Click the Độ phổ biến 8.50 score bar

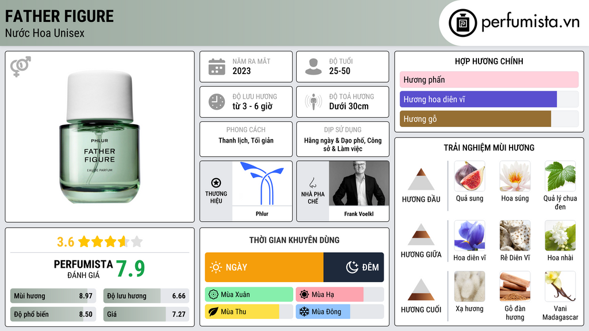pyautogui.click(x=53, y=314)
